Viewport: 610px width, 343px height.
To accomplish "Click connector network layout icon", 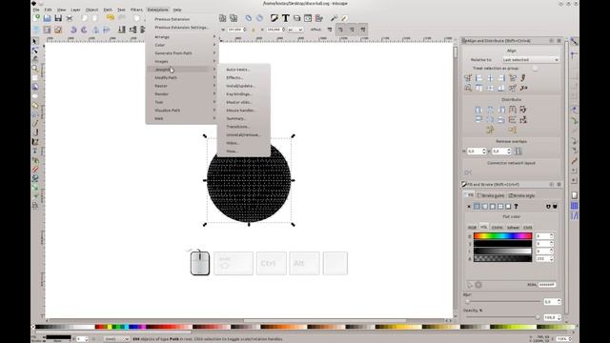I will [x=468, y=172].
